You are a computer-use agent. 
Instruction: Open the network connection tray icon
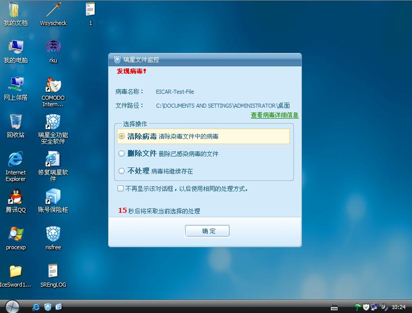375,307
